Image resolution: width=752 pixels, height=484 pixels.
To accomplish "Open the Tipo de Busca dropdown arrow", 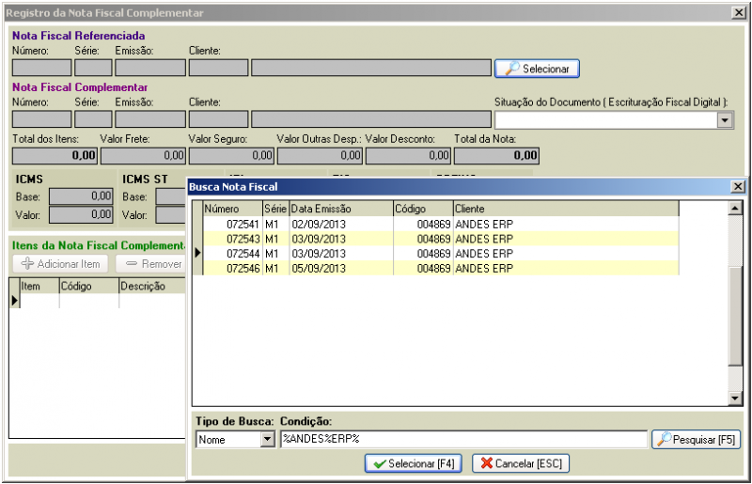I will click(x=268, y=439).
